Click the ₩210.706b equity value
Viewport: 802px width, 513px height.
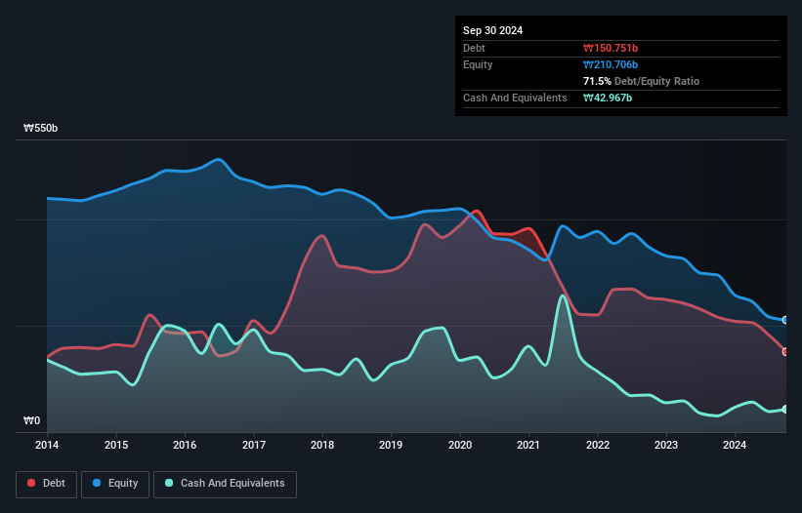click(x=611, y=64)
